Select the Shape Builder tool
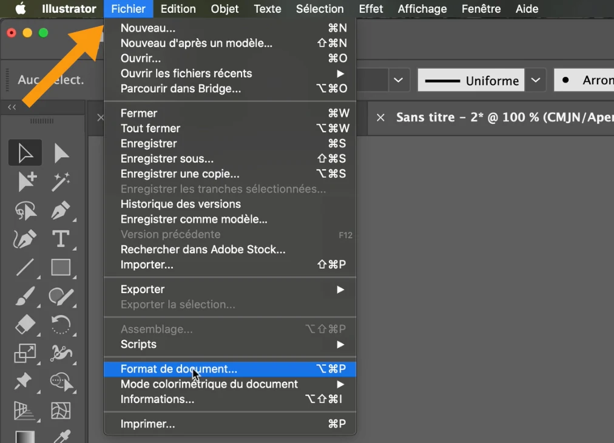Screen dimensions: 614x443 pos(62,382)
